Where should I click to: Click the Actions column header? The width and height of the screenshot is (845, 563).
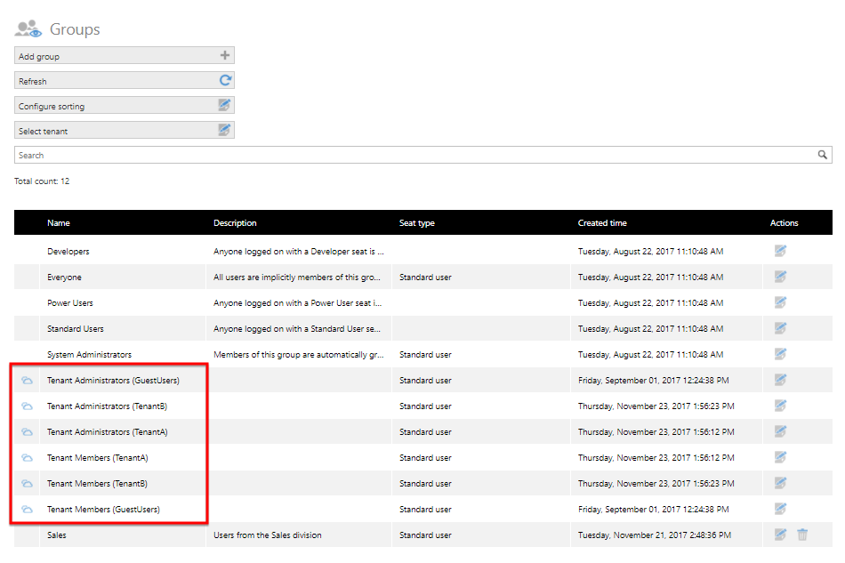[785, 222]
